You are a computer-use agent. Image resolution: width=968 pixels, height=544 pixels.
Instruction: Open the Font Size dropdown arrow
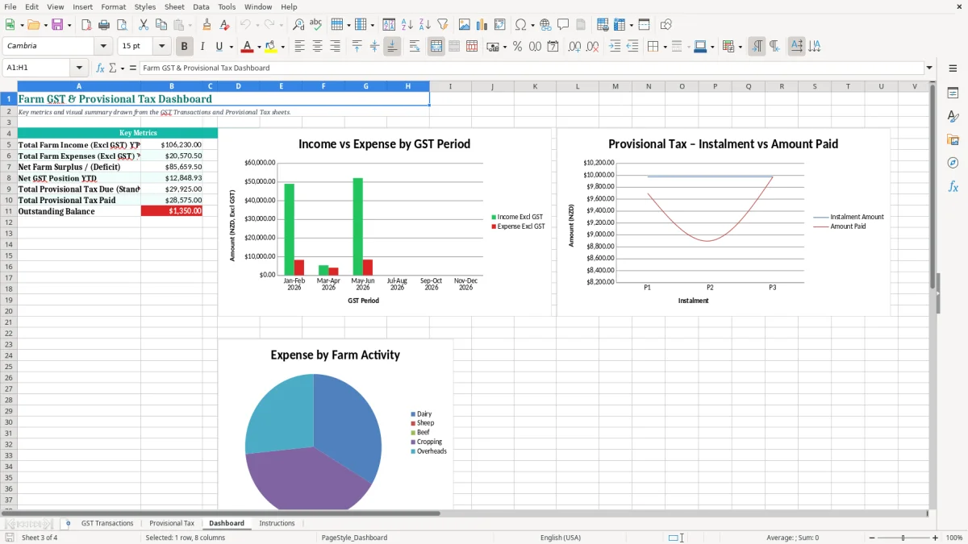pos(162,47)
